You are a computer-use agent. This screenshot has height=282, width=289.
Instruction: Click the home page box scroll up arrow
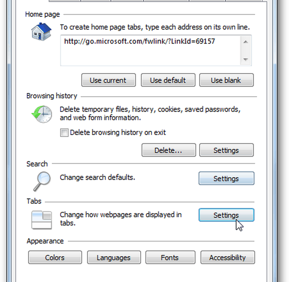pos(246,42)
